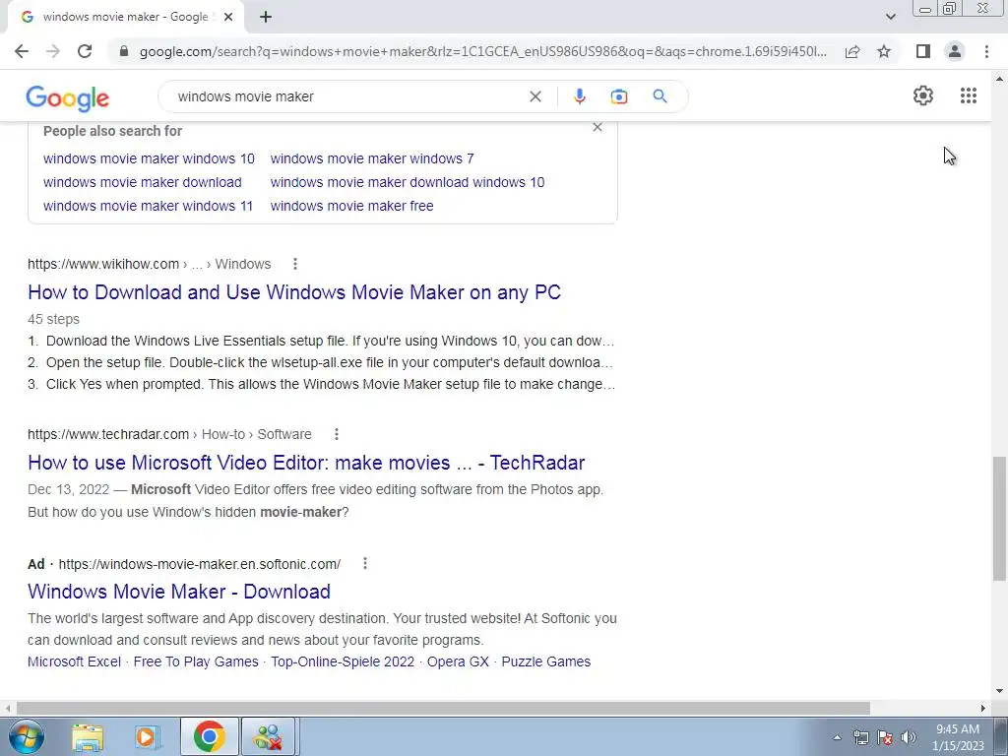Select the windows movie maker tab
This screenshot has width=1008, height=756.
click(125, 17)
